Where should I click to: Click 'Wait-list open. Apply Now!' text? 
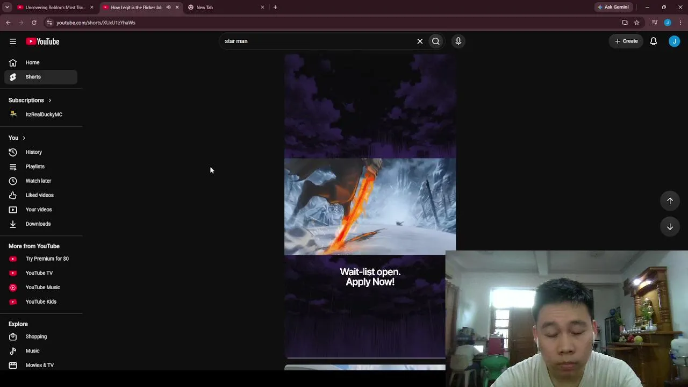pos(370,277)
